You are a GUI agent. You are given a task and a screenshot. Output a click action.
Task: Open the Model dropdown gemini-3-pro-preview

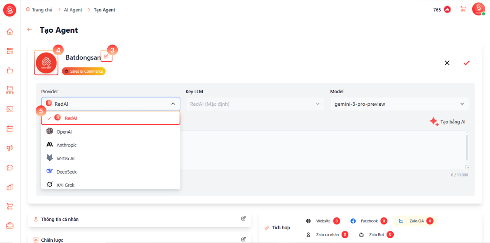tap(399, 104)
